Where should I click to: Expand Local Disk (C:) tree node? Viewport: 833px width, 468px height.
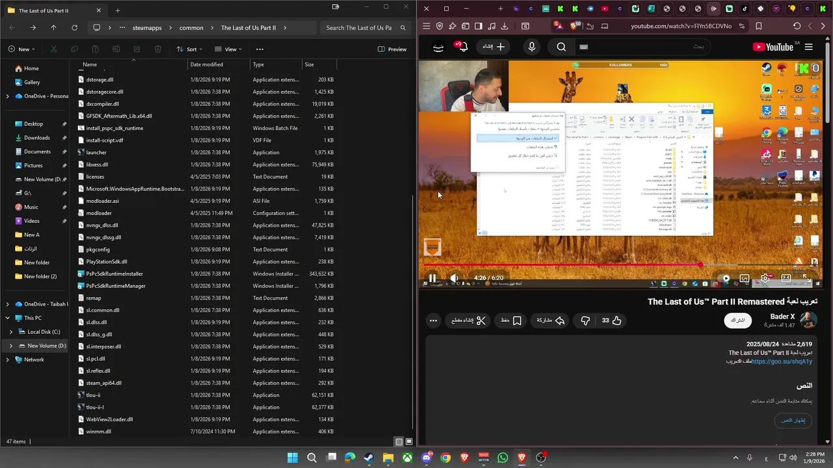11,331
